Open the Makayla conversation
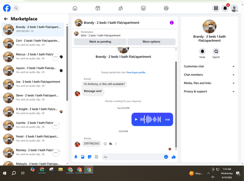The width and height of the screenshot is (244, 181). 33,163
